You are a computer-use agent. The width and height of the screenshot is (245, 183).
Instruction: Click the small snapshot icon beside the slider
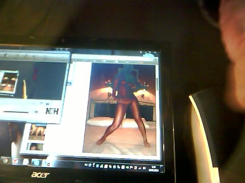[x=36, y=112]
